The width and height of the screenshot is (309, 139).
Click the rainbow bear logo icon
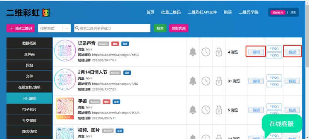point(46,13)
